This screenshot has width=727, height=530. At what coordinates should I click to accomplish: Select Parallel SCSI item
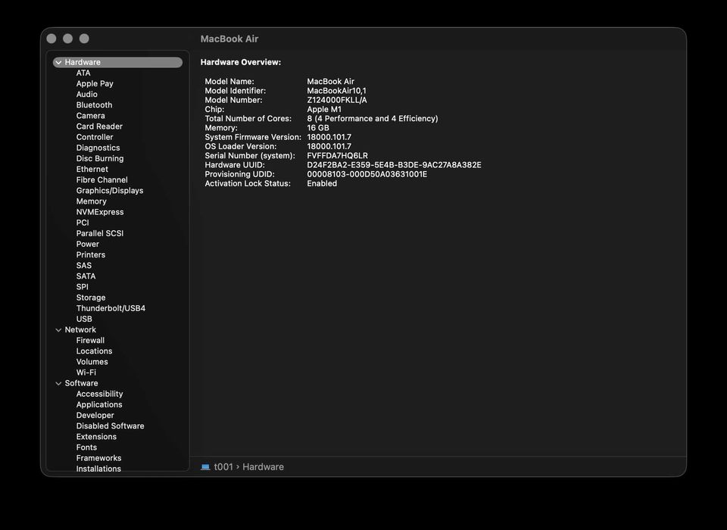click(x=100, y=233)
